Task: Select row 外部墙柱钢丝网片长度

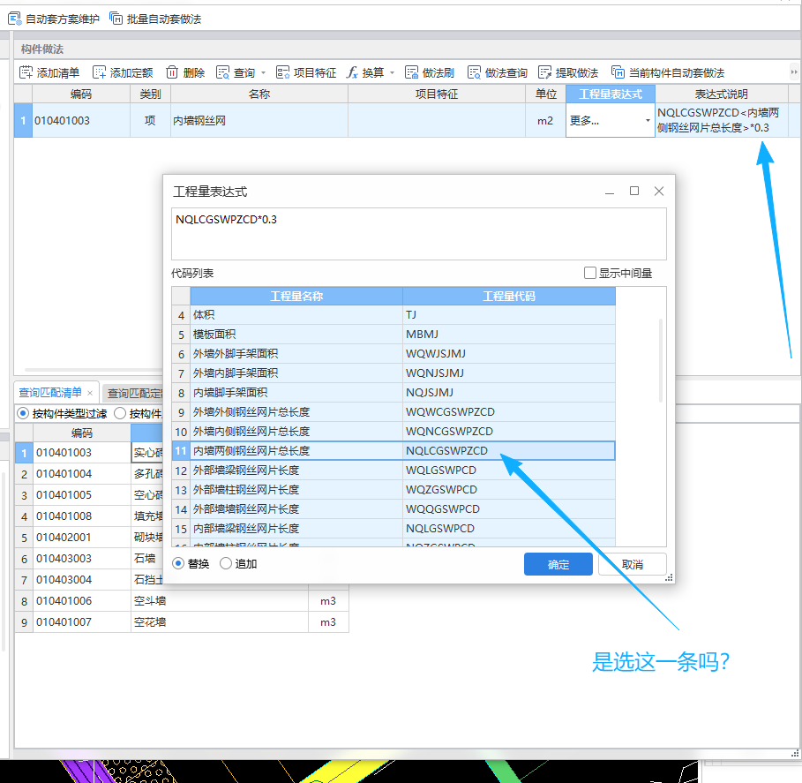Action: (394, 490)
